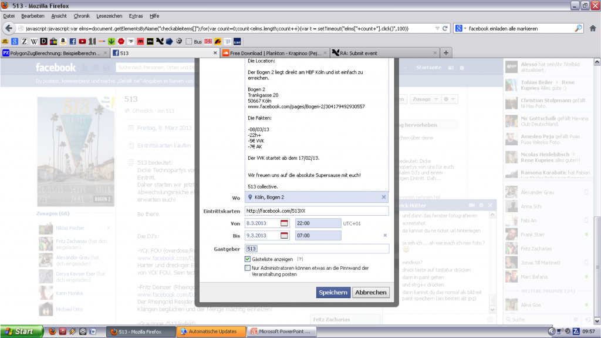This screenshot has height=338, width=601.
Task: Reload the page with refresh icon
Action: pyautogui.click(x=445, y=28)
